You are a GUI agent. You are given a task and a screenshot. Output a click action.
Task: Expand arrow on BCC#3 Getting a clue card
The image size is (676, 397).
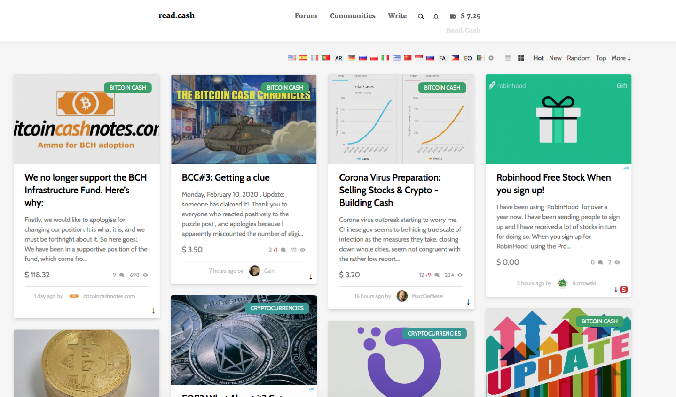311,277
